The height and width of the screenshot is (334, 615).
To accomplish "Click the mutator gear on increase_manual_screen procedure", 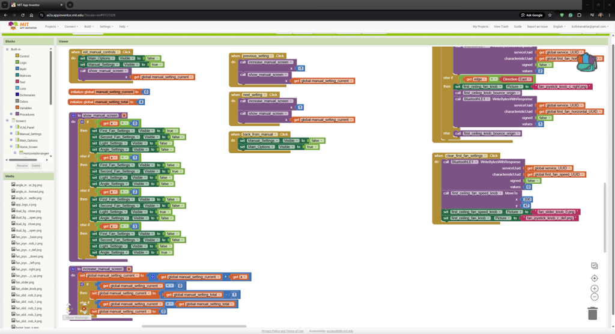I will click(x=73, y=269).
